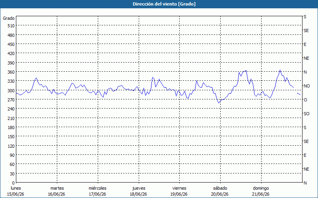Click the O compass label on right axis
The image size is (318, 198).
305,100
